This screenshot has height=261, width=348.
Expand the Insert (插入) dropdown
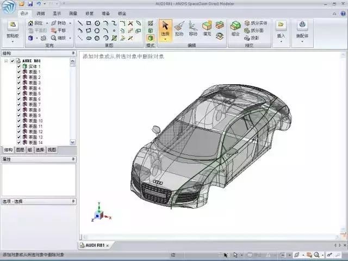tap(281, 41)
